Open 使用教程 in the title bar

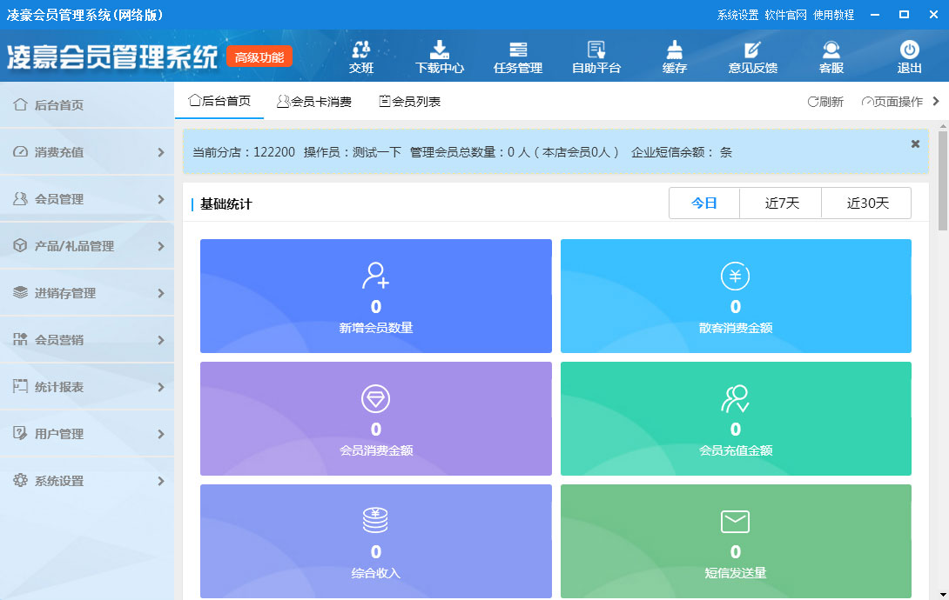pyautogui.click(x=833, y=15)
